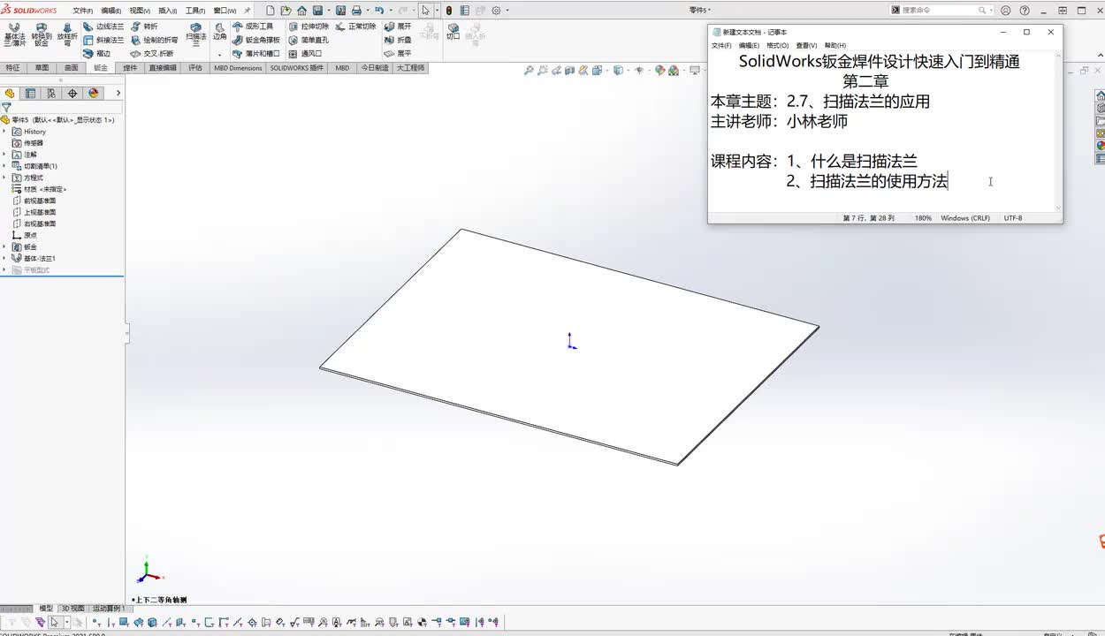
Task: Click the 绘制的折弯 sketched bend tool
Action: (x=154, y=40)
